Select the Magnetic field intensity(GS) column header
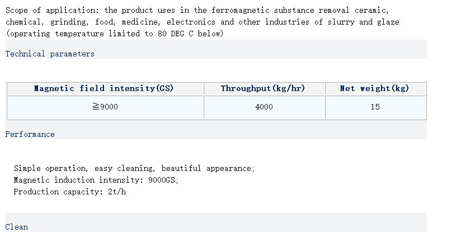This screenshot has width=466, height=243. click(x=104, y=88)
